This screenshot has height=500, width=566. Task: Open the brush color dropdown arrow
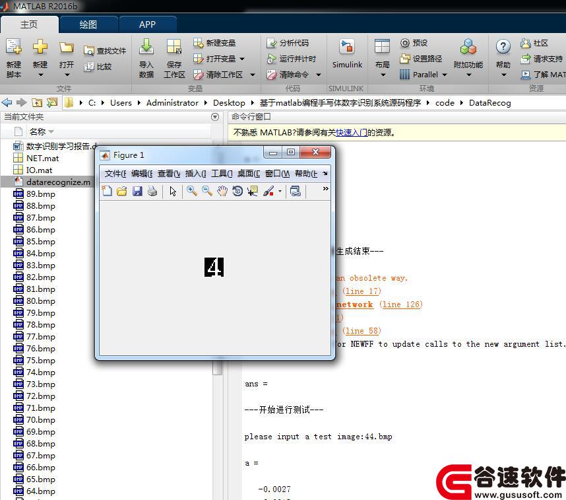[280, 192]
